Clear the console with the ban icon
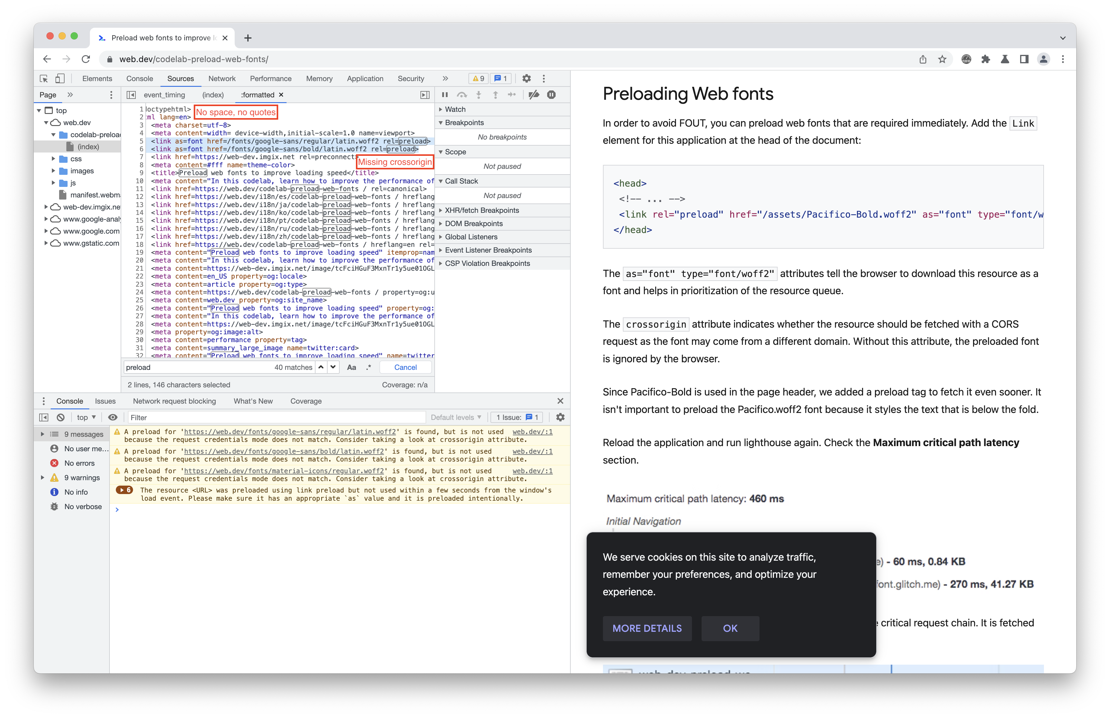The height and width of the screenshot is (718, 1110). 61,417
